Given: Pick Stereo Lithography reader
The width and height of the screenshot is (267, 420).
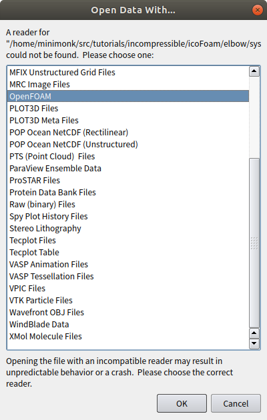Looking at the screenshot, I should click(x=128, y=228).
